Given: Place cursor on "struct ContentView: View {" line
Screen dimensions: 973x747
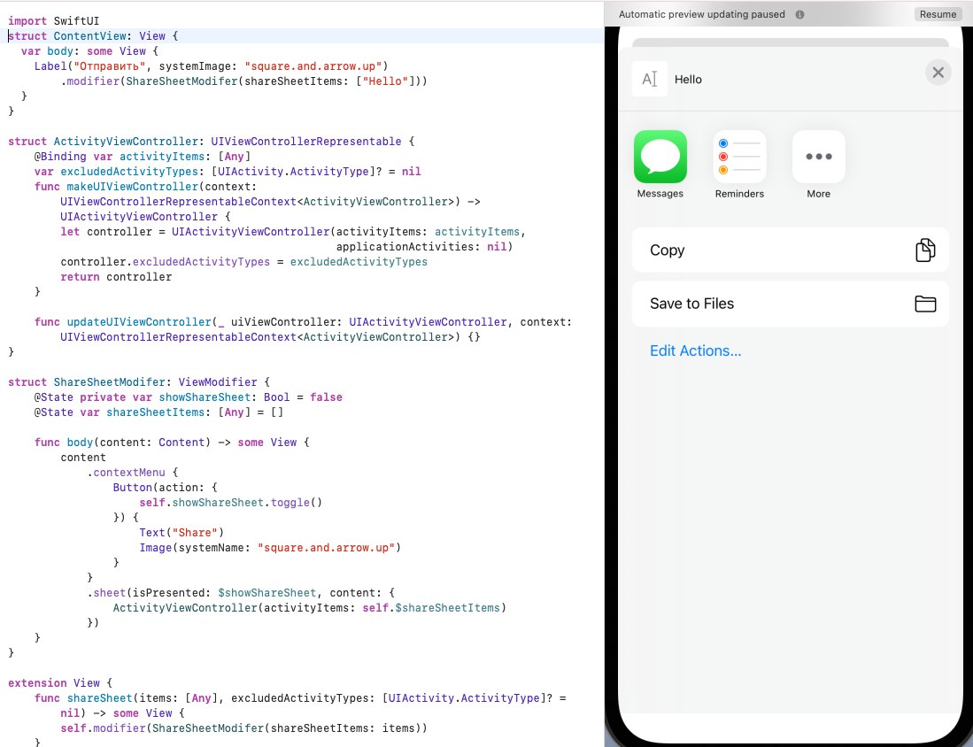Looking at the screenshot, I should point(93,36).
